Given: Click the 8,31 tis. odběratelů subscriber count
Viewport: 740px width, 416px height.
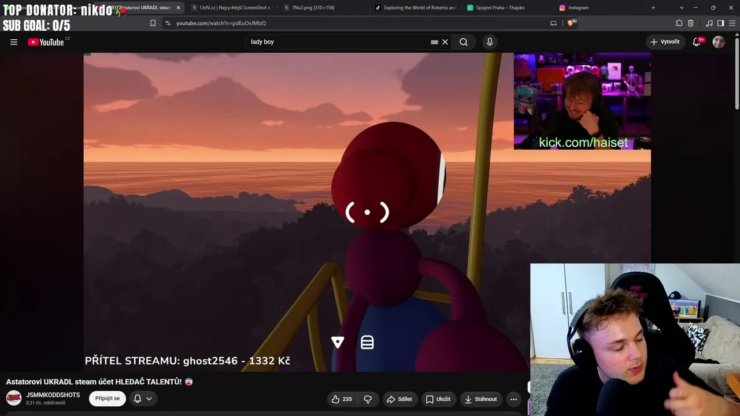Looking at the screenshot, I should (46, 403).
